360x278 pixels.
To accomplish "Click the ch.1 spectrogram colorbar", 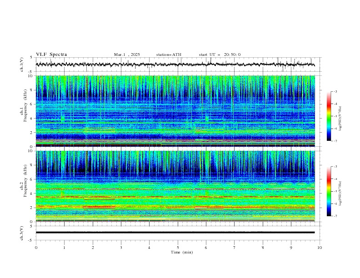I will [x=329, y=116].
